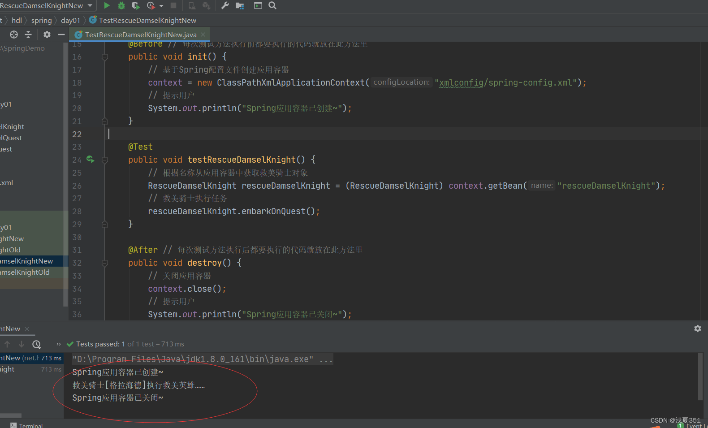Viewport: 708px width, 428px height.
Task: Click the @Test annotation
Action: pyautogui.click(x=140, y=147)
